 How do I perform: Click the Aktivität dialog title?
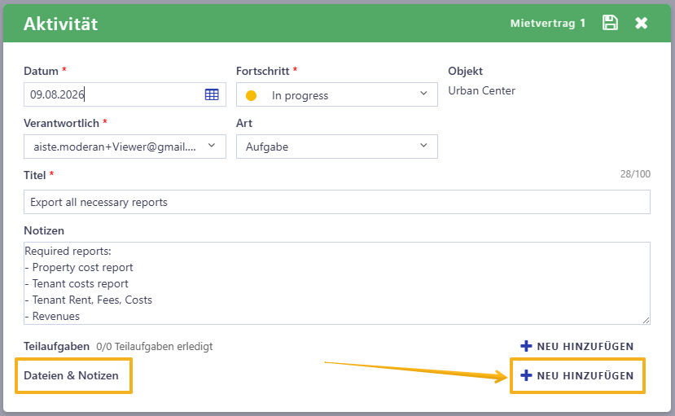click(61, 24)
